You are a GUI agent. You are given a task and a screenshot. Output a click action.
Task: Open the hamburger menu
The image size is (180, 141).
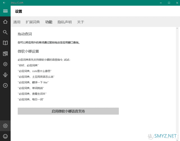[x=5, y=11]
